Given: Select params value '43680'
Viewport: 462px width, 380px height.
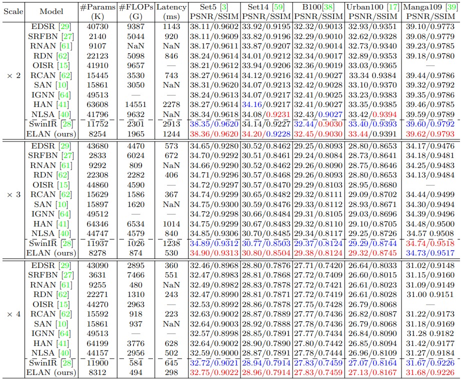Looking at the screenshot, I should pyautogui.click(x=97, y=146).
